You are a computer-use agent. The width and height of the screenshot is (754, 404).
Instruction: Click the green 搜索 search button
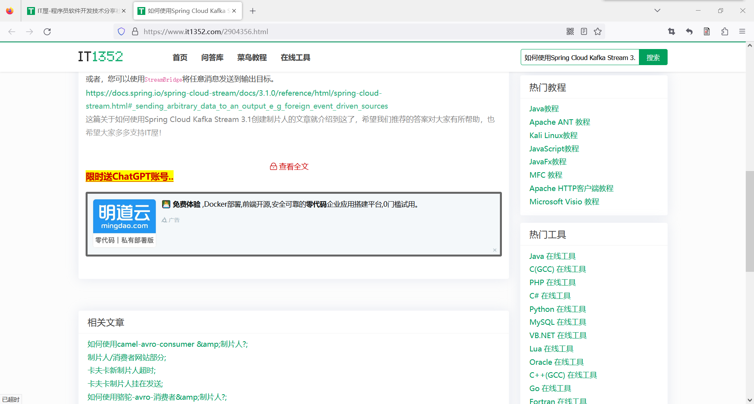pos(653,57)
